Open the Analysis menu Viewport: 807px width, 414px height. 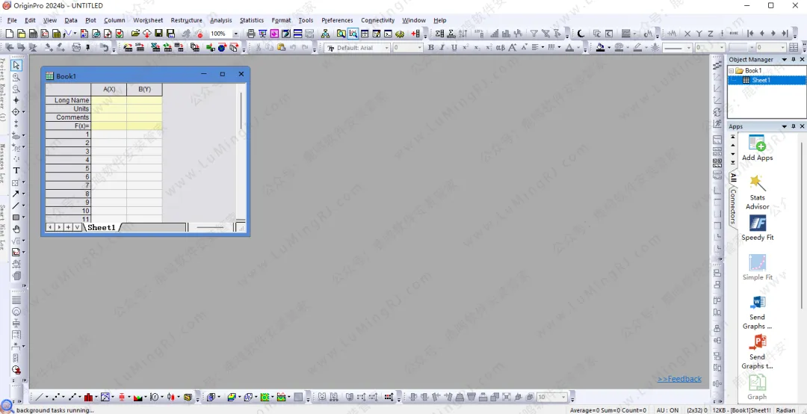click(x=220, y=20)
